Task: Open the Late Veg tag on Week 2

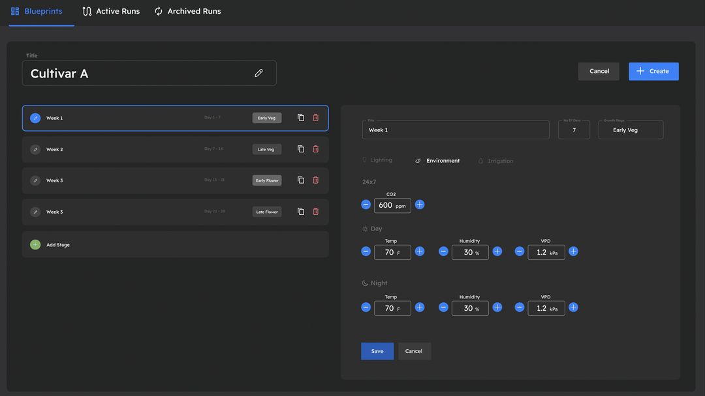Action: click(x=266, y=149)
